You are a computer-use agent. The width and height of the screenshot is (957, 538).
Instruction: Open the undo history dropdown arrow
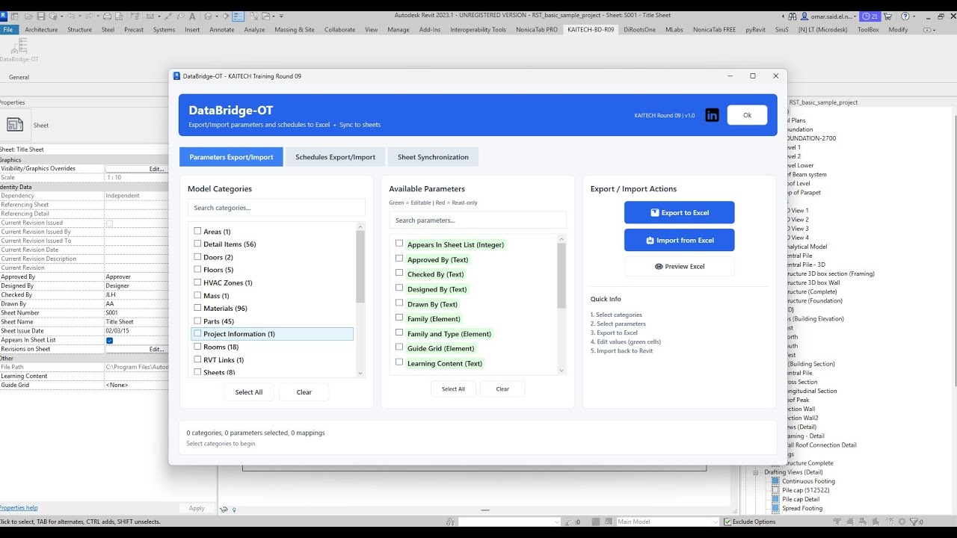pos(79,16)
